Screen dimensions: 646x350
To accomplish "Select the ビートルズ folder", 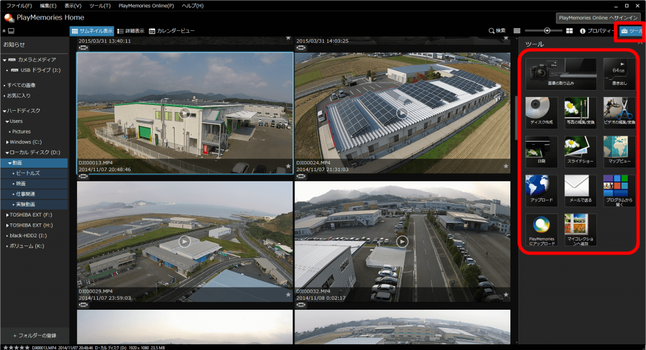I will pos(35,174).
